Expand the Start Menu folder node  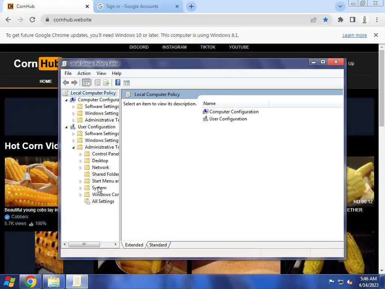click(x=80, y=181)
